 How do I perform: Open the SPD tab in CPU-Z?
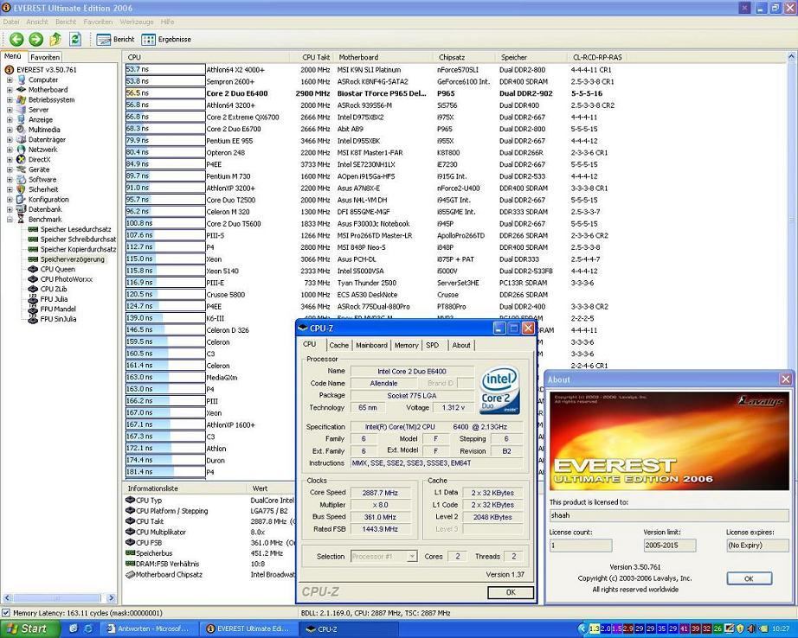pos(433,345)
